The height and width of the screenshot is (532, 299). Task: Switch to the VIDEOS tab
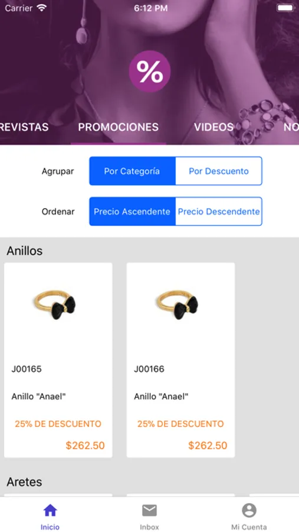[213, 127]
